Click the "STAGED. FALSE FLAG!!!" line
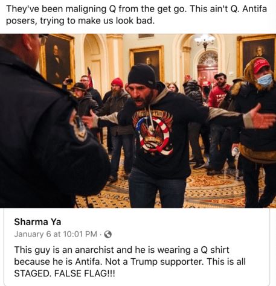This screenshot has width=276, height=286. [x=65, y=273]
